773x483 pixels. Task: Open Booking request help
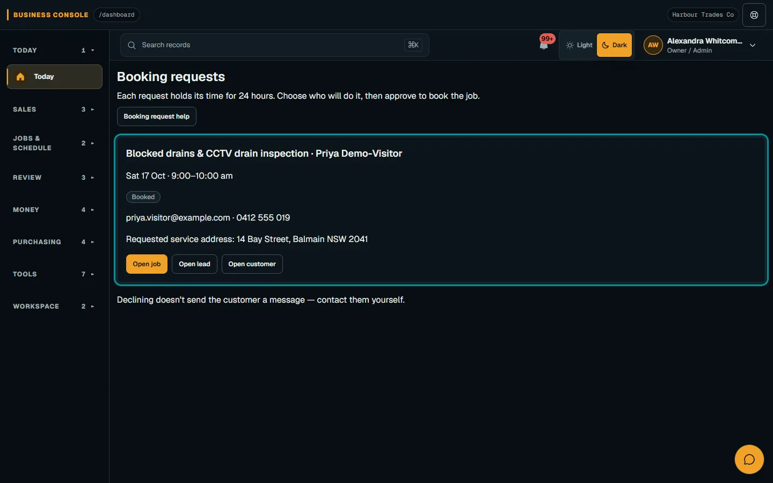[156, 116]
